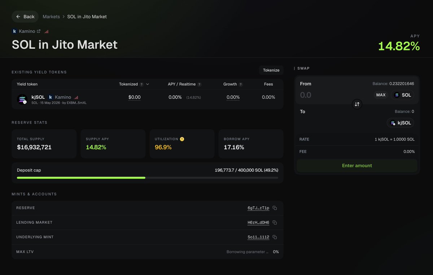Copy the Underlying Mint address So11…1112
The image size is (433, 275).
275,237
